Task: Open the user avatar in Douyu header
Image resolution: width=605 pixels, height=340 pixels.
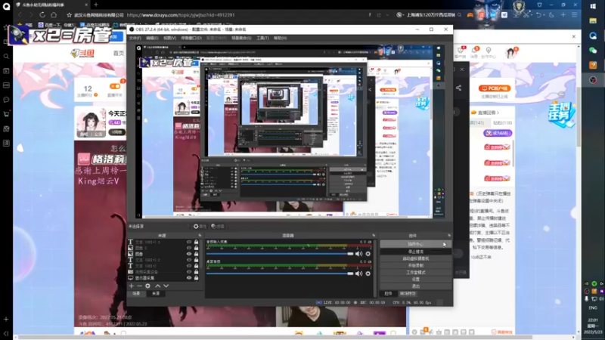Action: tap(511, 53)
